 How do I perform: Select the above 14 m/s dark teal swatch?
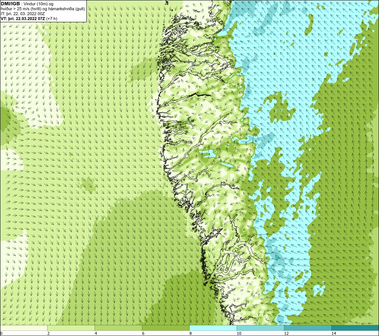pos(356,328)
